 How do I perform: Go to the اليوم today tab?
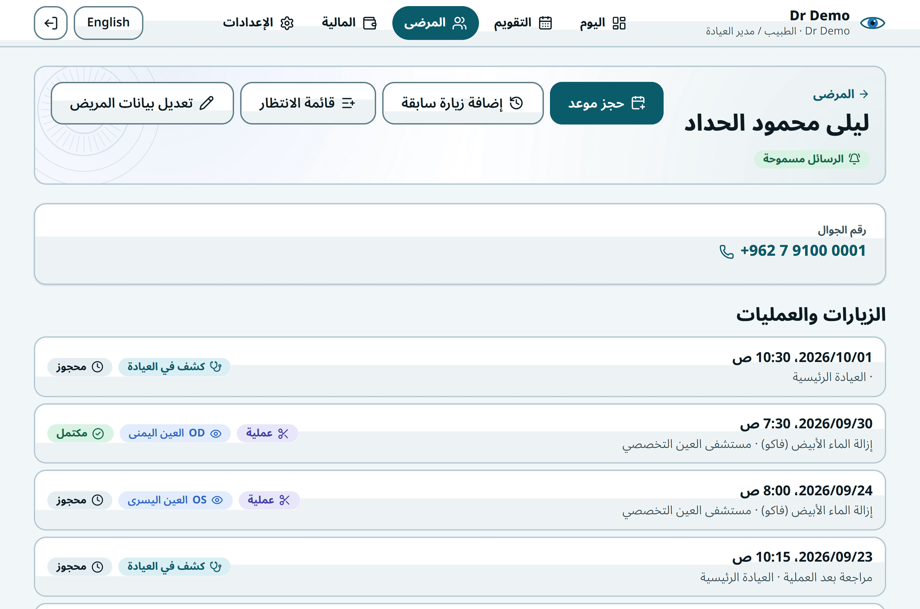click(x=602, y=23)
